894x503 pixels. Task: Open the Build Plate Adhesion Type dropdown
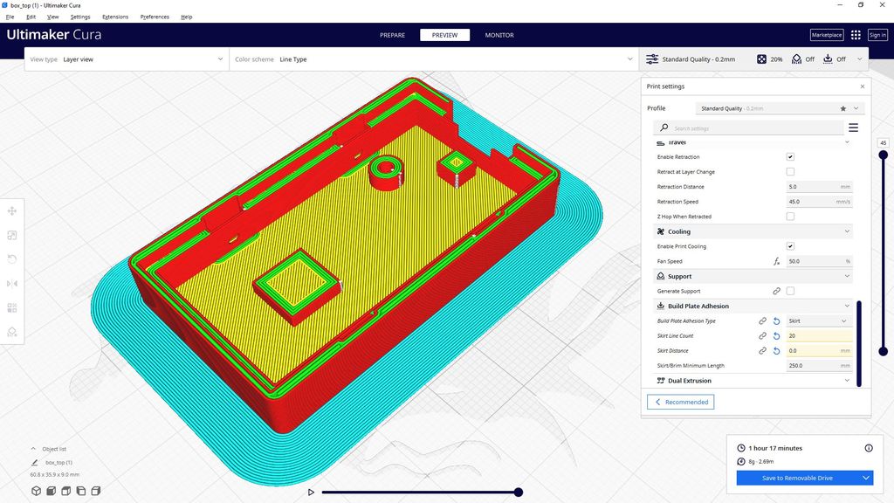[x=817, y=320]
